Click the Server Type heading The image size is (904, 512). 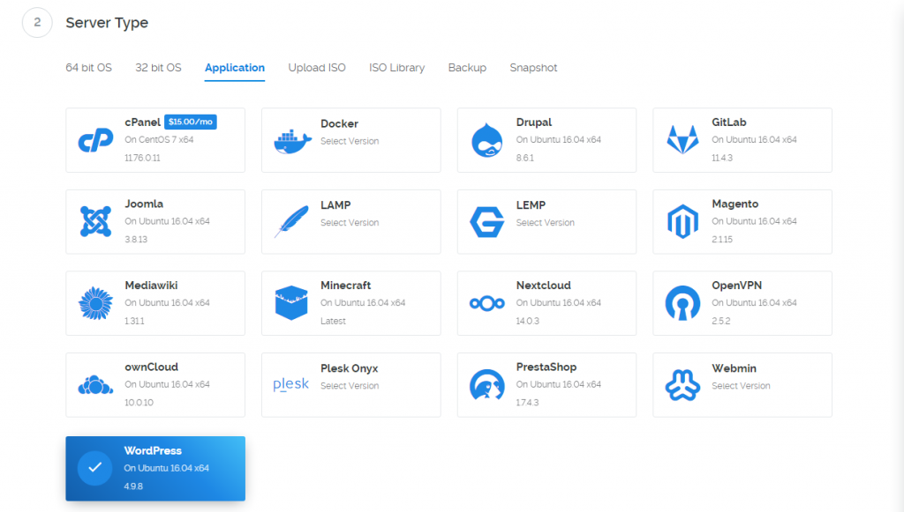107,23
